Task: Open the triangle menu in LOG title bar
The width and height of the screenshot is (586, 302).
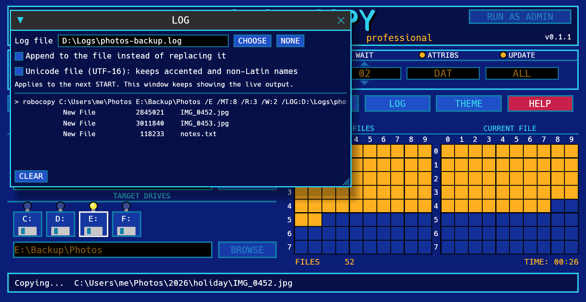Action: point(20,20)
